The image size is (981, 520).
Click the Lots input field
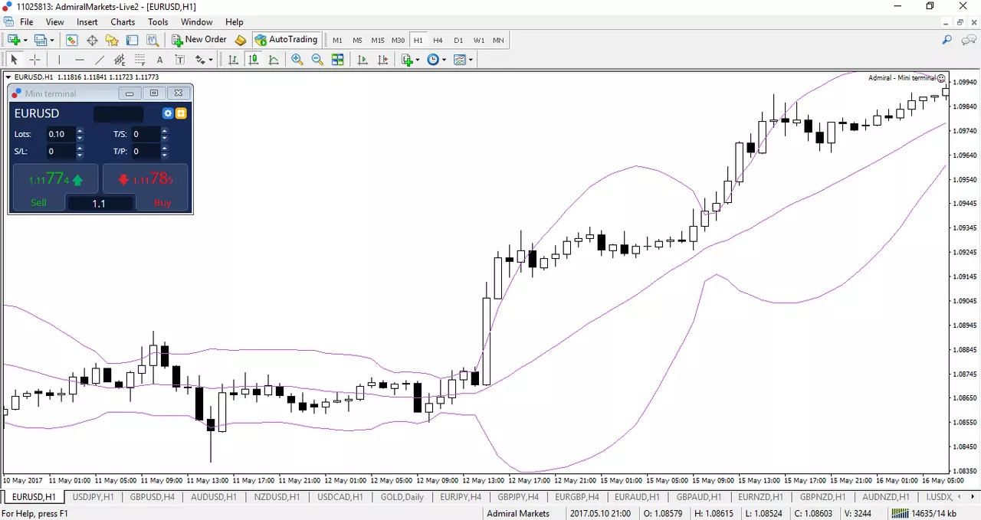point(60,134)
